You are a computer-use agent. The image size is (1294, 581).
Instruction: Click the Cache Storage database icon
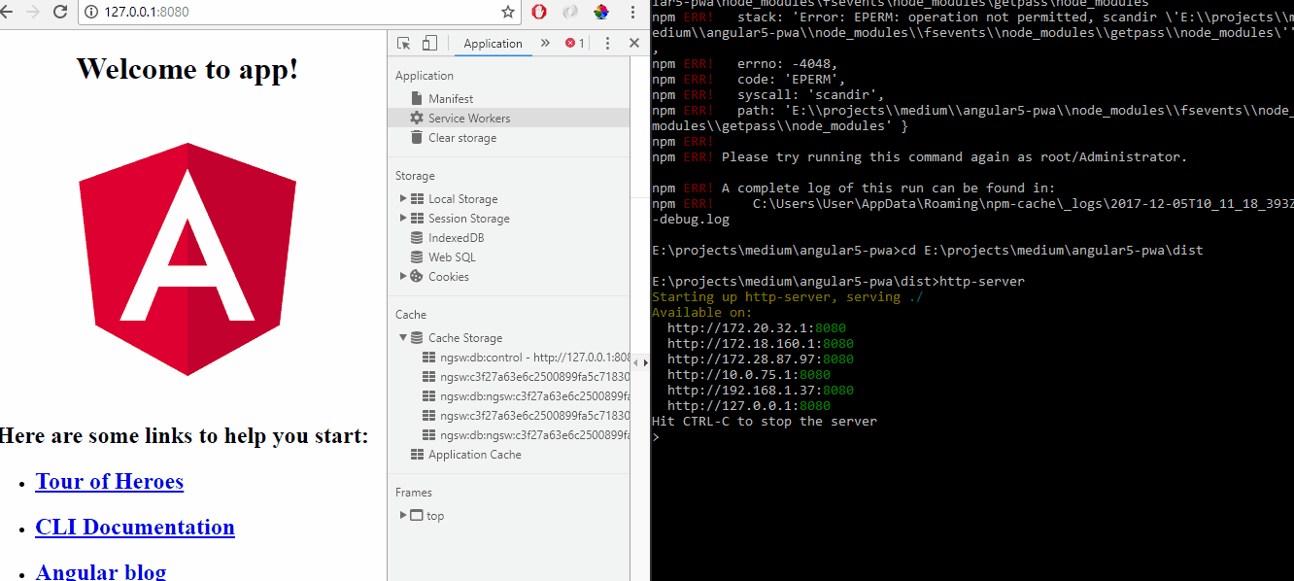point(417,337)
